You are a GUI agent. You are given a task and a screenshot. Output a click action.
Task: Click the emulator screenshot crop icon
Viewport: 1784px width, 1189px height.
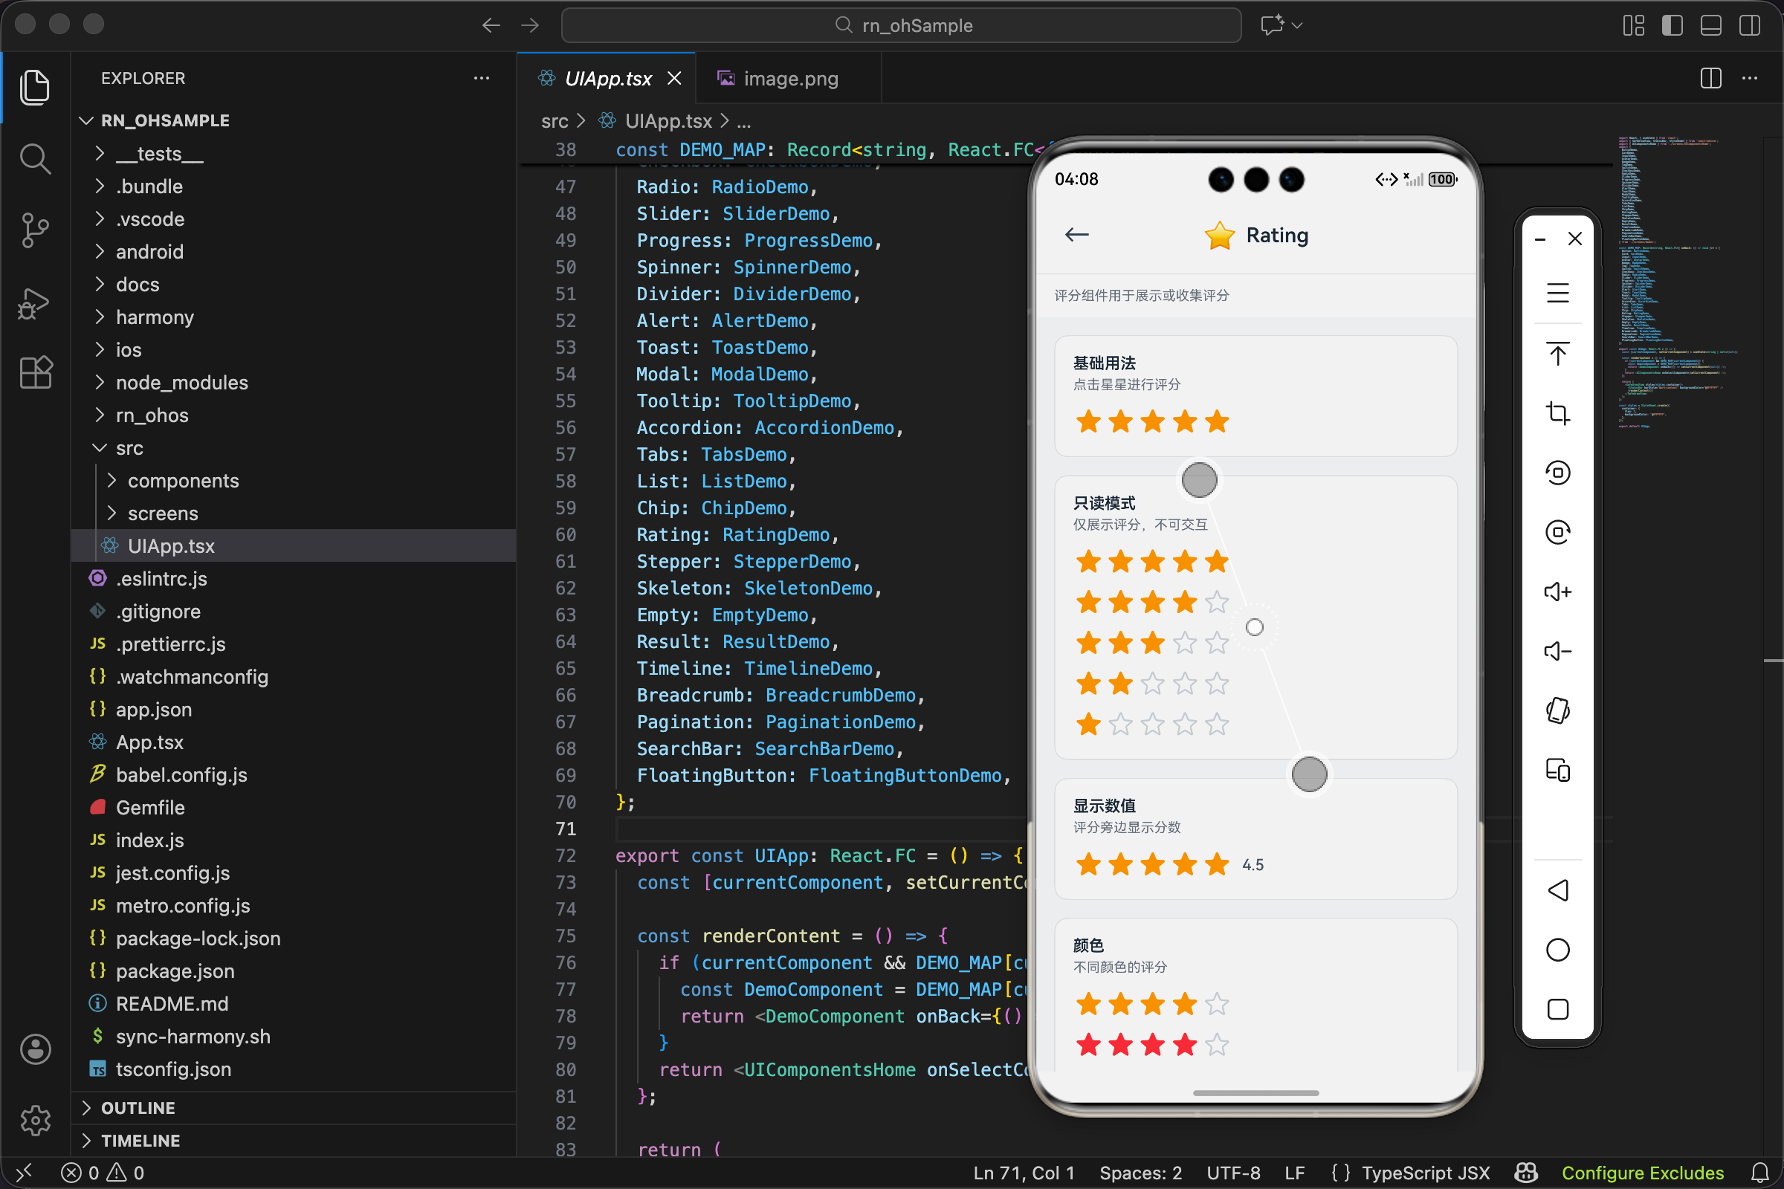(1557, 413)
